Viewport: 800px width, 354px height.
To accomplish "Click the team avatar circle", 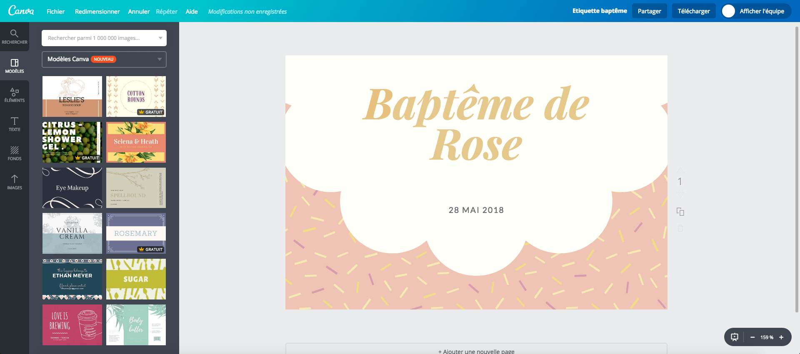I will coord(728,11).
